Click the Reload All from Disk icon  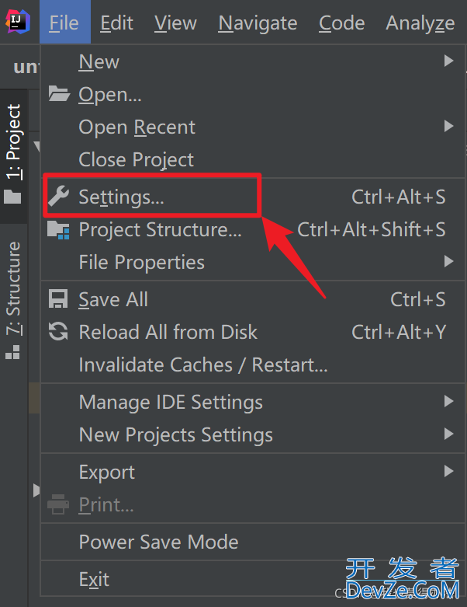(58, 332)
